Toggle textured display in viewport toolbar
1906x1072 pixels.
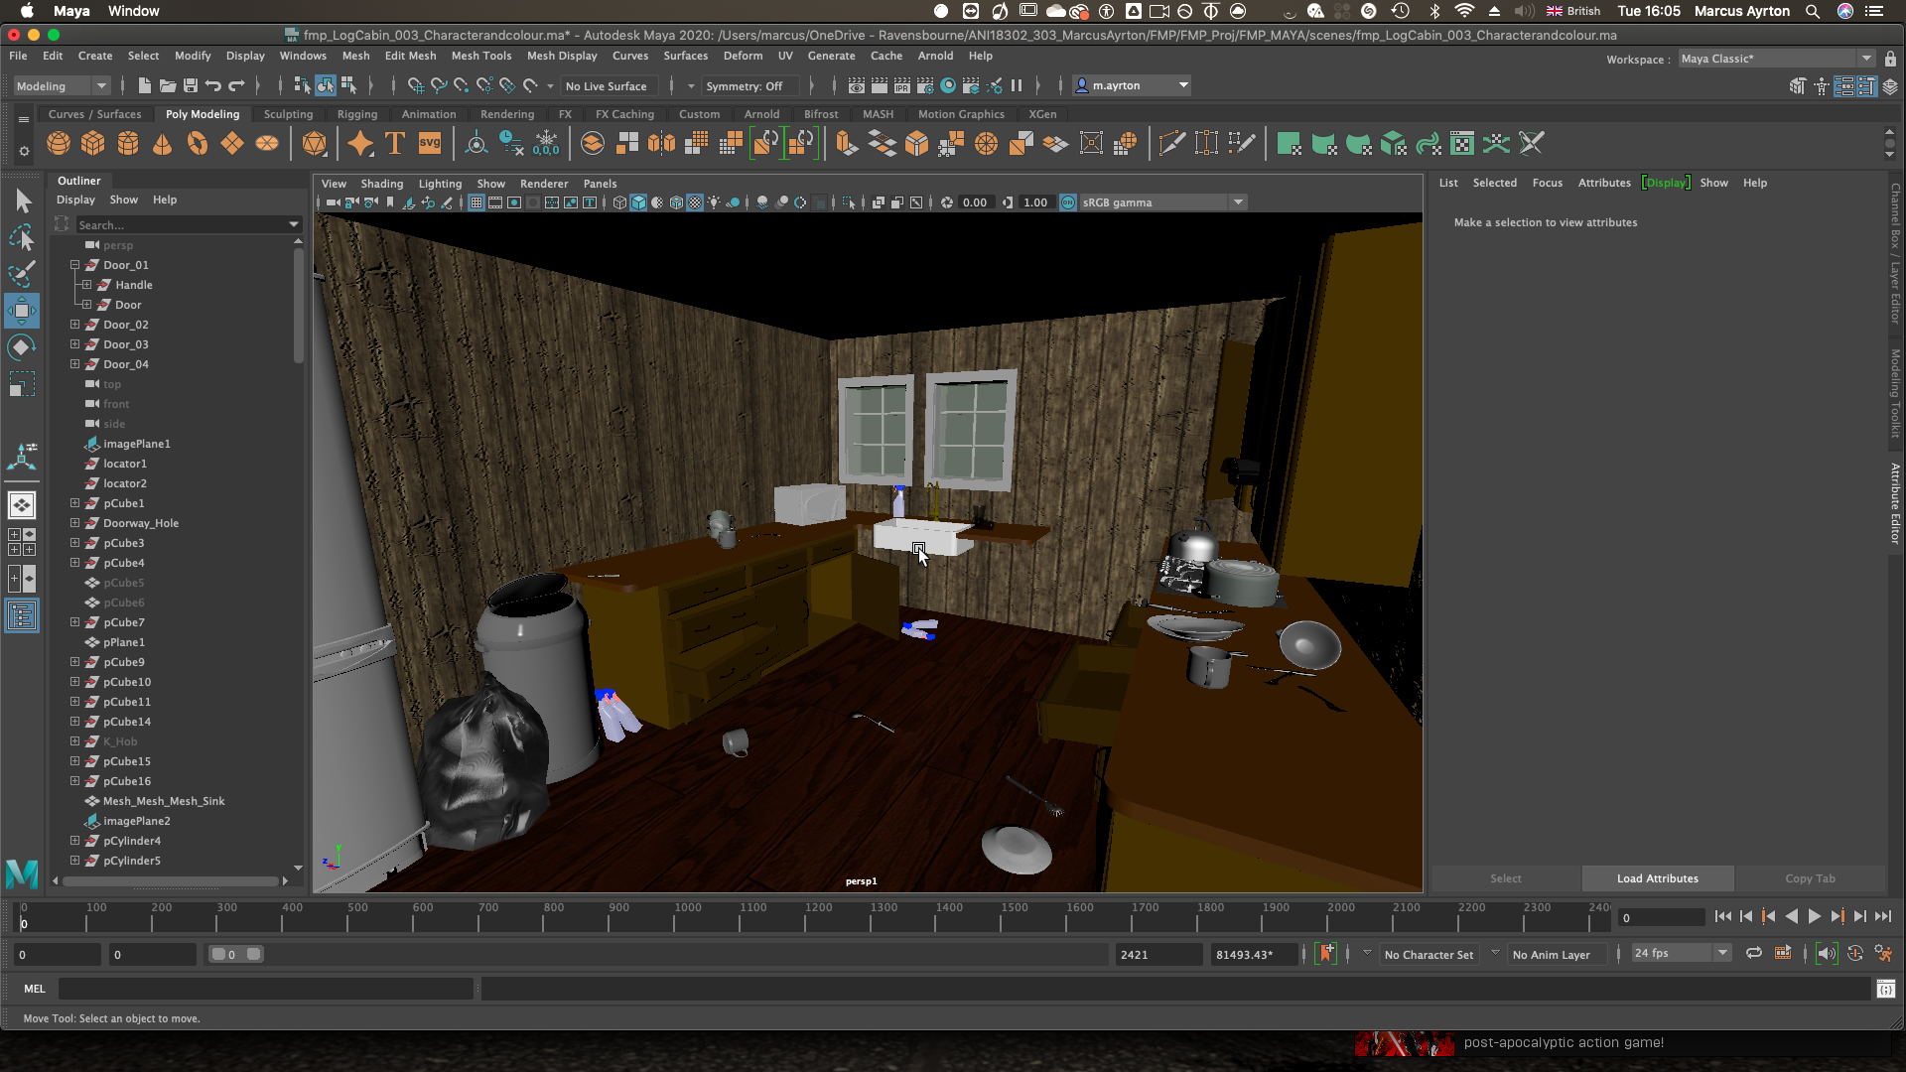[x=695, y=202]
